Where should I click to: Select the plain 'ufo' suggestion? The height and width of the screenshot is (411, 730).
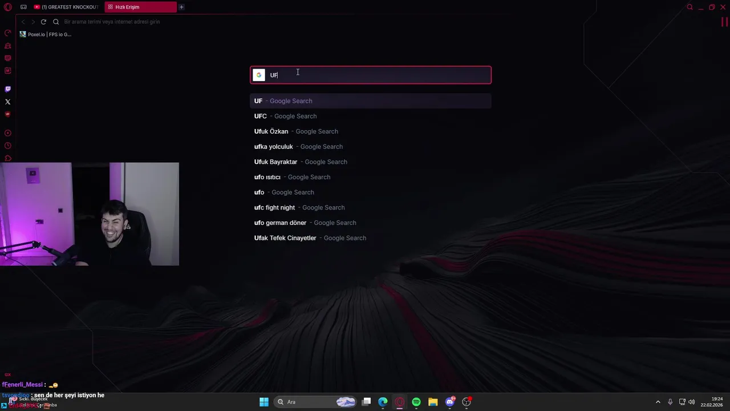(371, 192)
